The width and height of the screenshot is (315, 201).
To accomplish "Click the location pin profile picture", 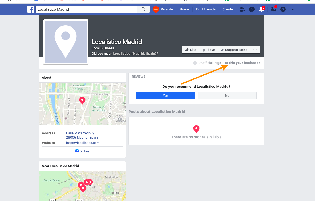I will [x=66, y=42].
